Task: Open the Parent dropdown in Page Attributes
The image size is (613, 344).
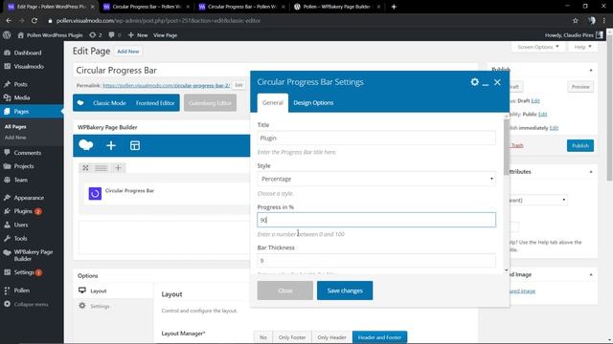Action: click(x=538, y=200)
